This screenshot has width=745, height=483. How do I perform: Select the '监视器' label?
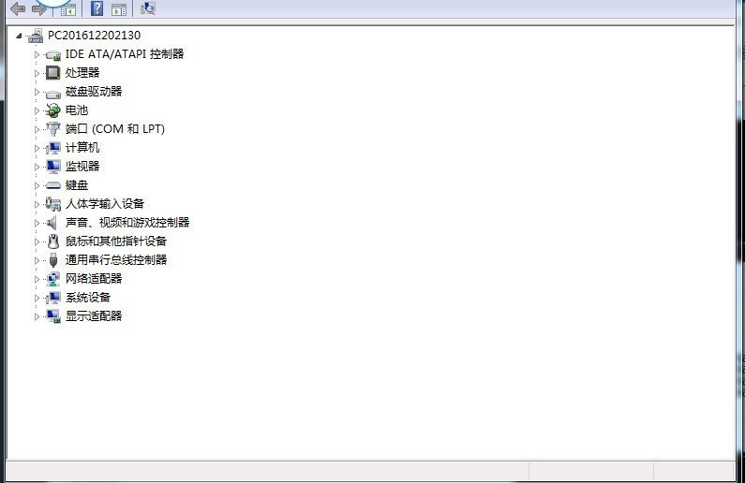(x=82, y=166)
